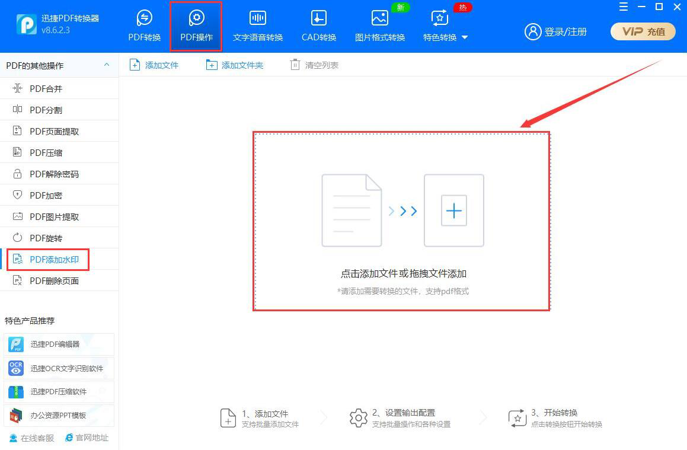Image resolution: width=687 pixels, height=450 pixels.
Task: Click the PDF分割 split icon
Action: [18, 110]
